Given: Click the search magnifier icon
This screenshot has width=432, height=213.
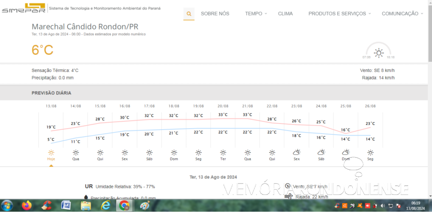Looking at the screenshot, I should 189,14.
